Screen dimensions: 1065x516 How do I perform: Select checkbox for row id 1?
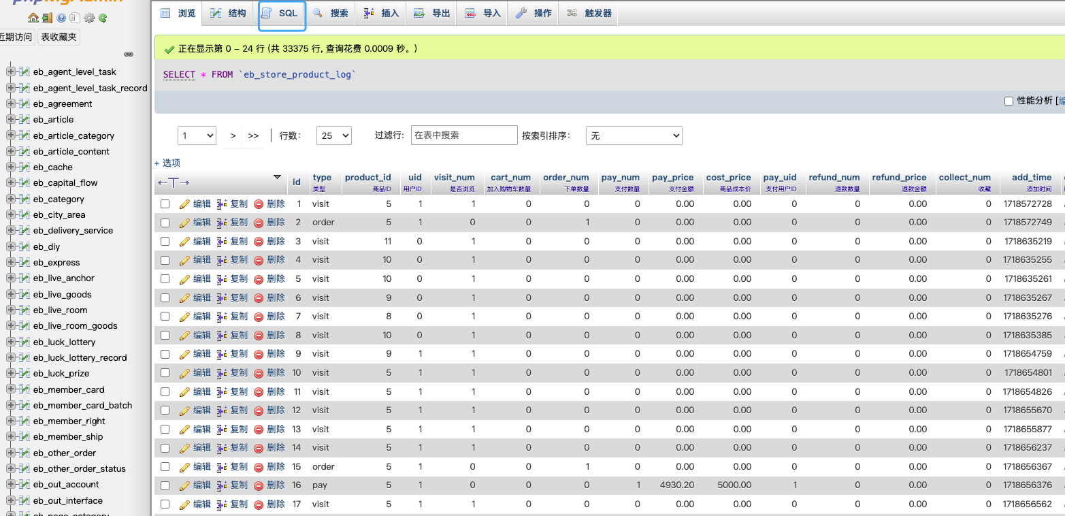click(x=165, y=204)
